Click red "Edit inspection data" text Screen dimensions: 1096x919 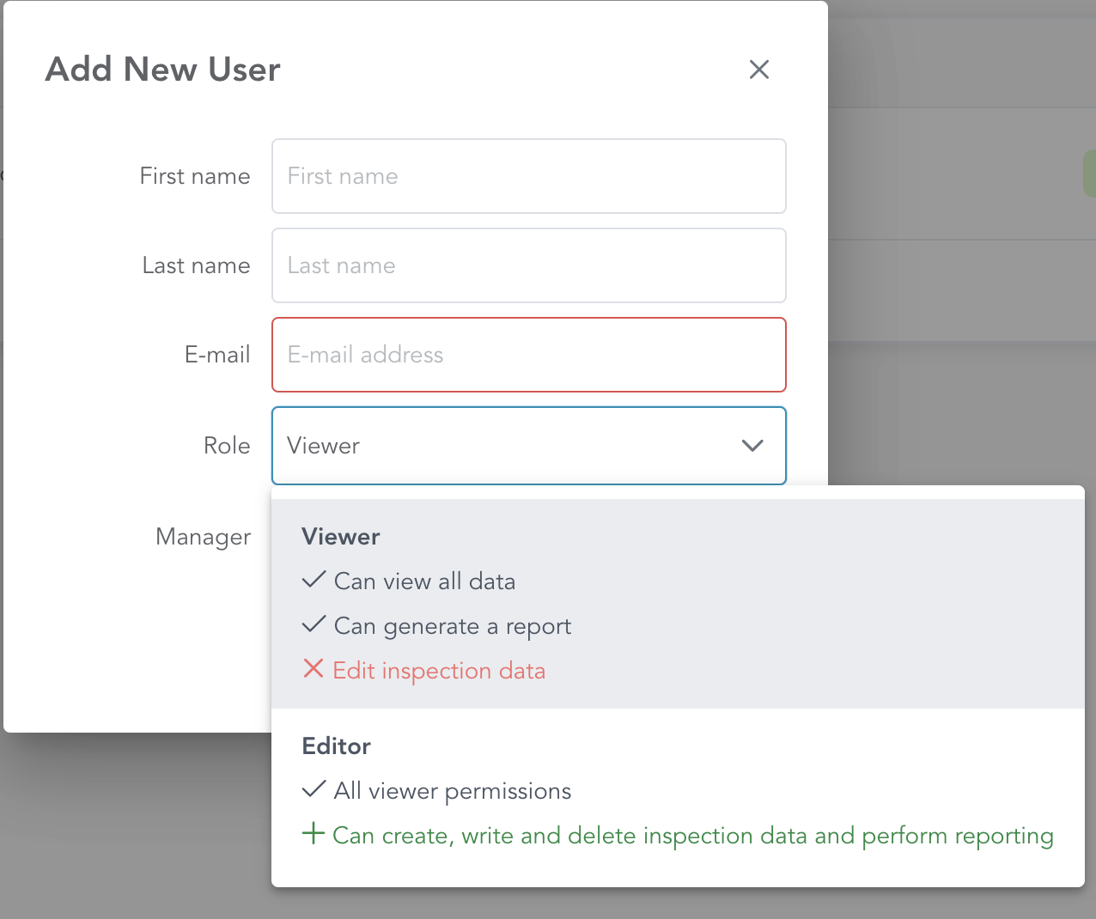pyautogui.click(x=439, y=671)
